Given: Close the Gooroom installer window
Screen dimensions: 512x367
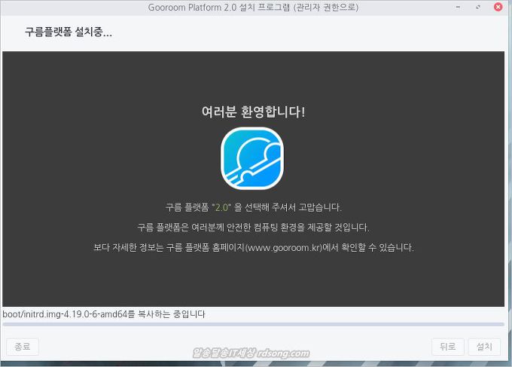Looking at the screenshot, I should pyautogui.click(x=498, y=7).
